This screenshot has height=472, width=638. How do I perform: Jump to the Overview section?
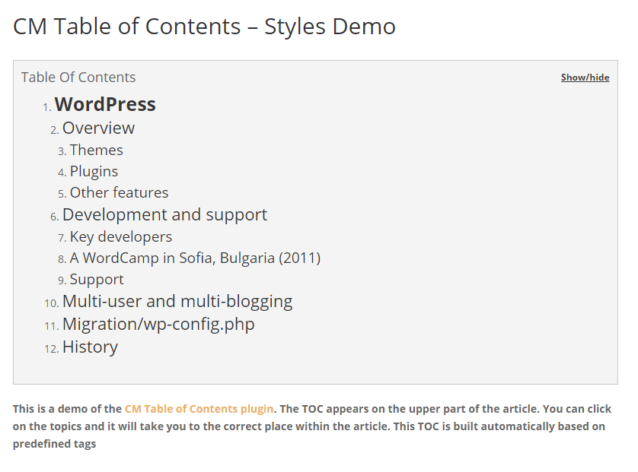point(98,128)
